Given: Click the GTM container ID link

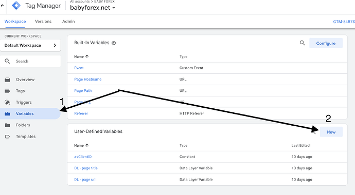Looking at the screenshot, I should click(344, 22).
